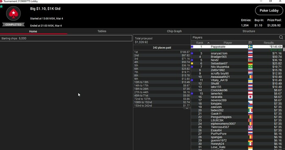
Task: Select player Esaul84 in the list
Action: pos(237,131)
